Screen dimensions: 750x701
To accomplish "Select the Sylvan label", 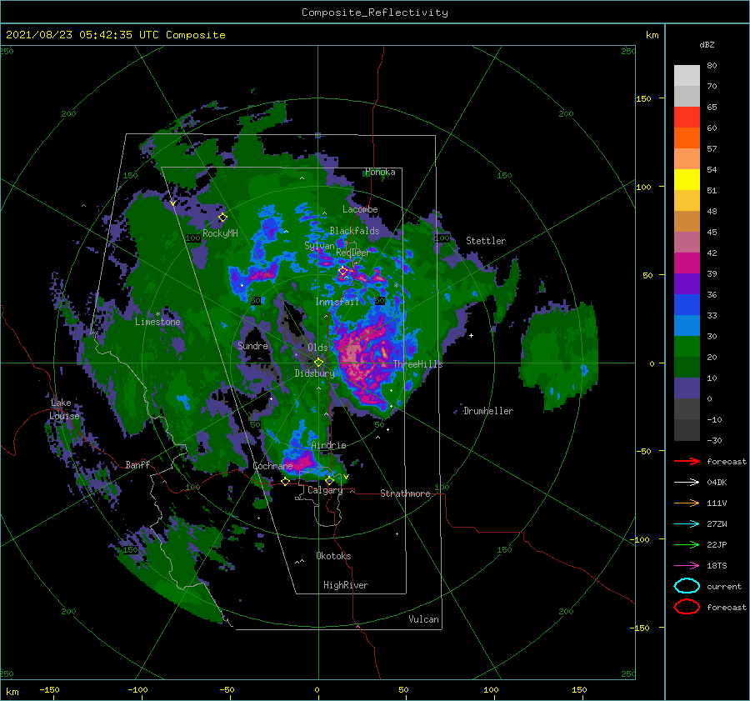I will point(319,245).
